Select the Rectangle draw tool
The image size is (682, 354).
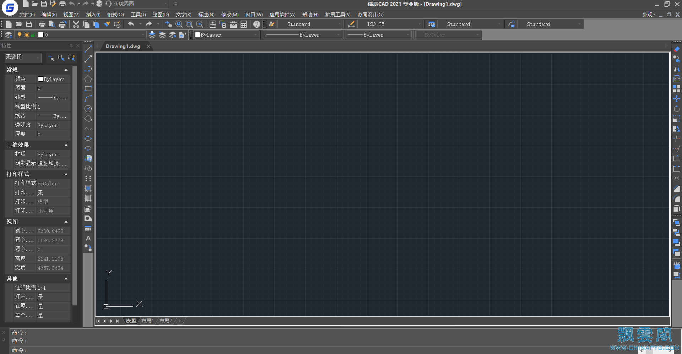[x=88, y=89]
